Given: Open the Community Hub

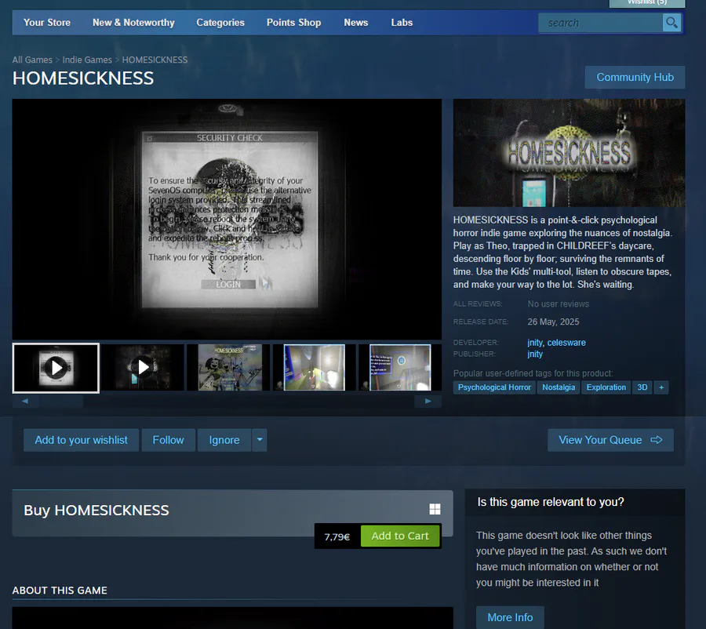Looking at the screenshot, I should click(635, 78).
